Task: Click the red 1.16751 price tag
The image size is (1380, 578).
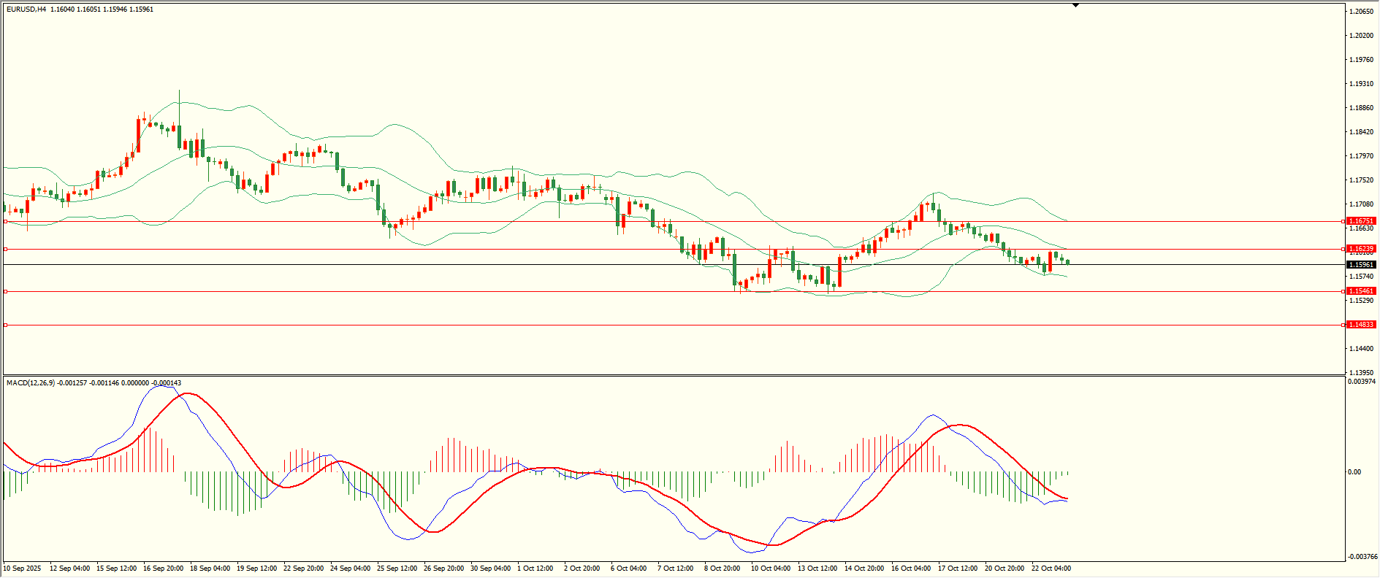Action: pyautogui.click(x=1361, y=221)
